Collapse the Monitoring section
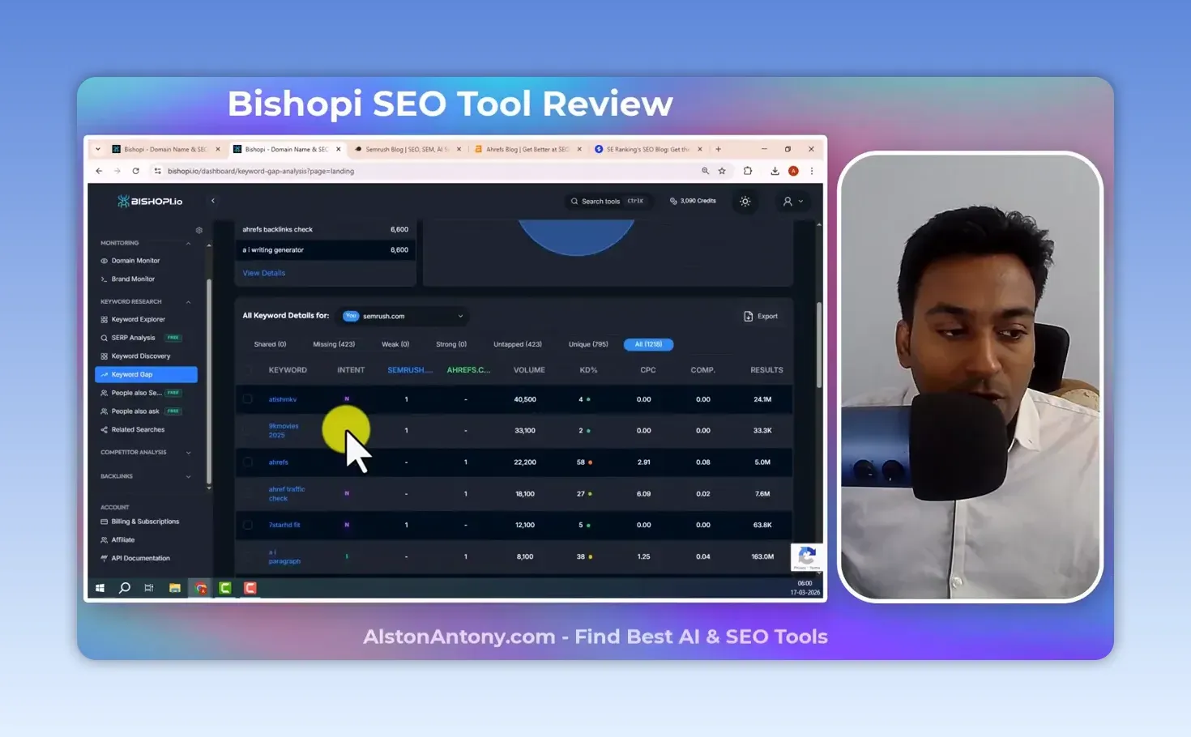 (x=188, y=243)
